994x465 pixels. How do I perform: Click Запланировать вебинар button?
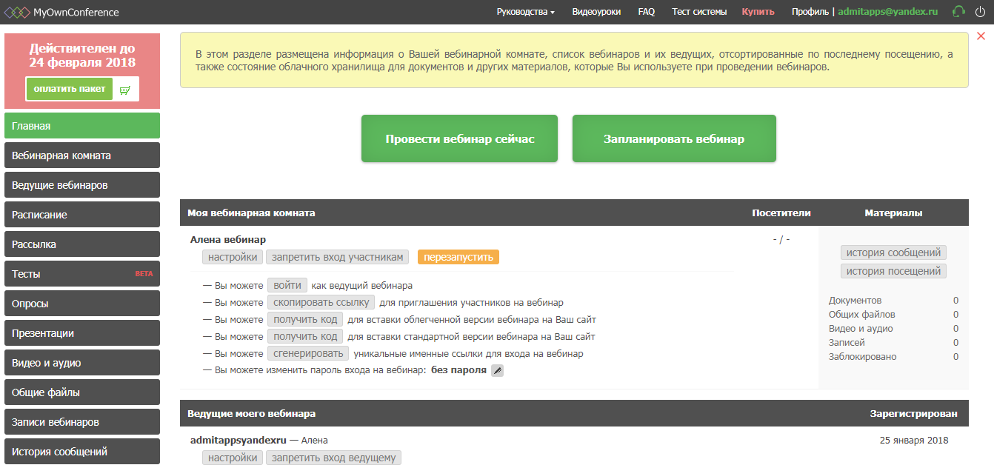click(x=674, y=138)
